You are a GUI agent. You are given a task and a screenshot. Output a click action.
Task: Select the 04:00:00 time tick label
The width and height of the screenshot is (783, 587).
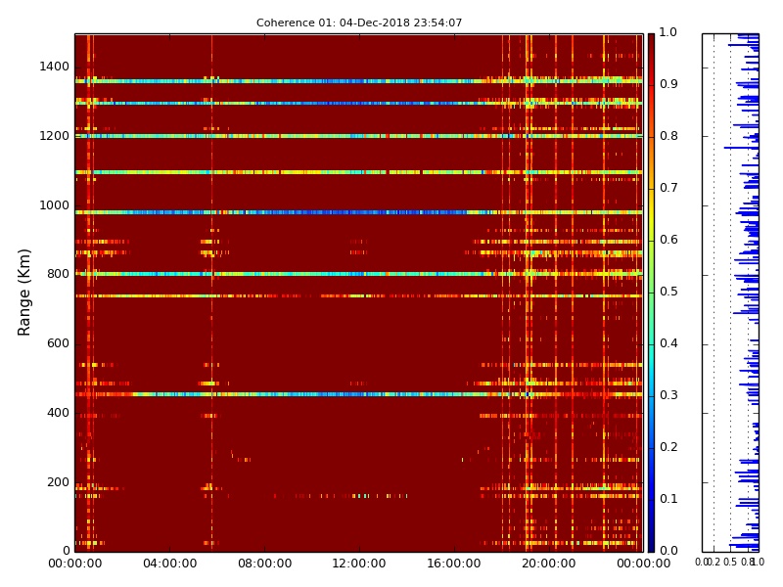point(169,564)
